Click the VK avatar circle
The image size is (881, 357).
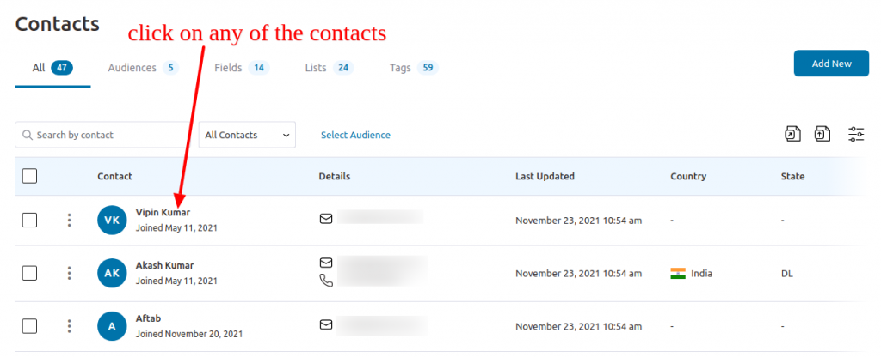pos(112,221)
